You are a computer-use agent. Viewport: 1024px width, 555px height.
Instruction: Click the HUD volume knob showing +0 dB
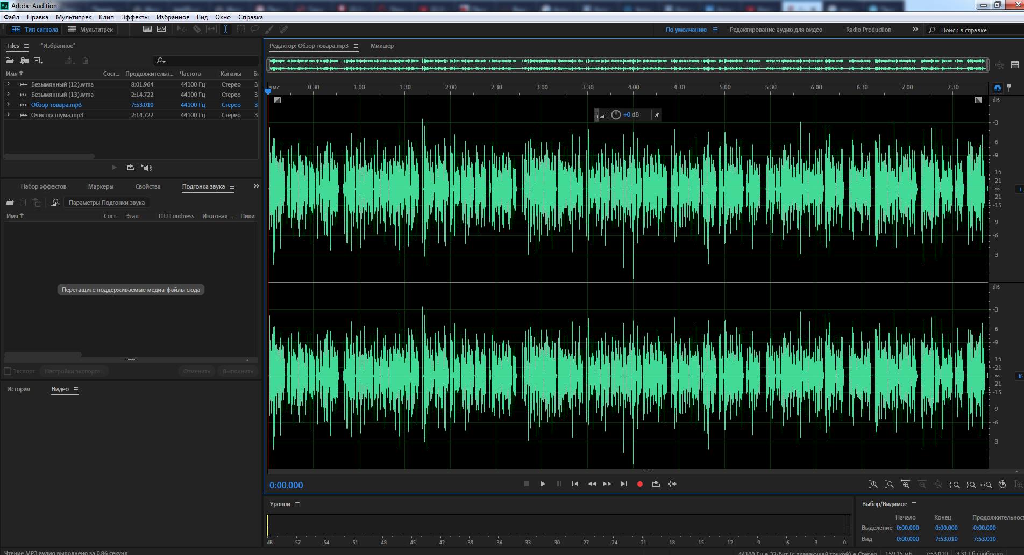(x=616, y=114)
